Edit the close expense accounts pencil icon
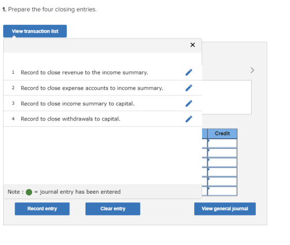 tap(189, 88)
